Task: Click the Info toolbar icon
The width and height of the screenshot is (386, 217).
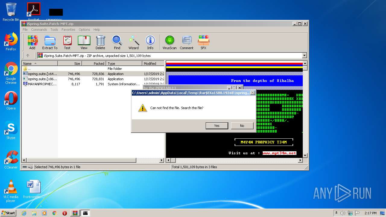Action: tap(150, 42)
